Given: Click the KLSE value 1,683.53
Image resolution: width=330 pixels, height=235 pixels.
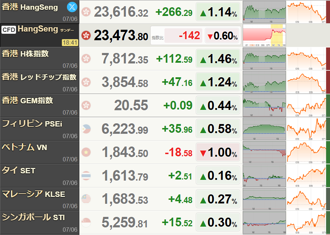Looking at the screenshot, I should pyautogui.click(x=125, y=199).
